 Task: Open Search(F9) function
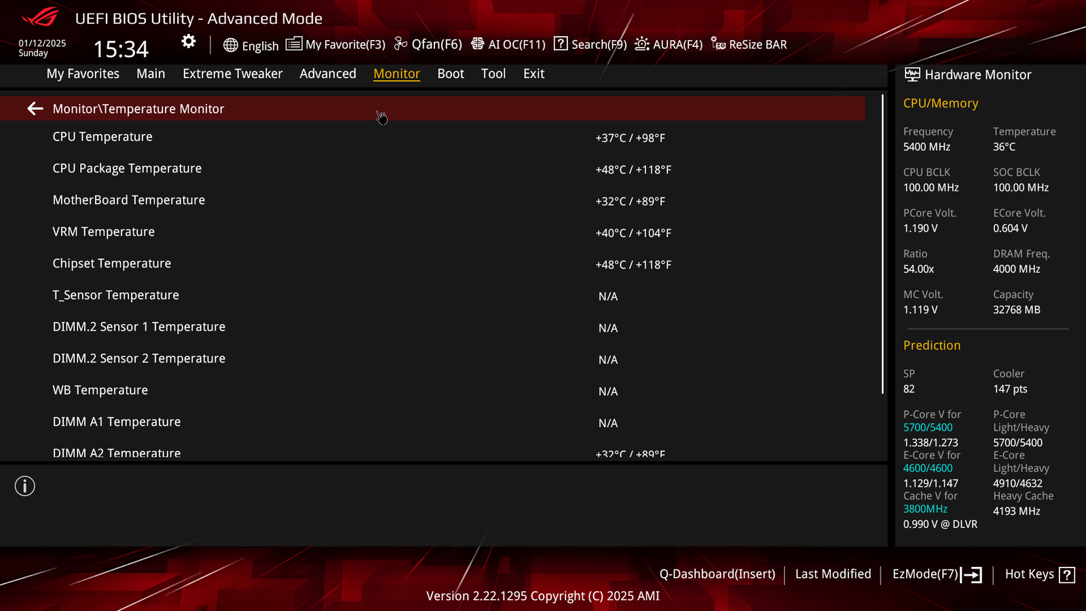[x=599, y=44]
